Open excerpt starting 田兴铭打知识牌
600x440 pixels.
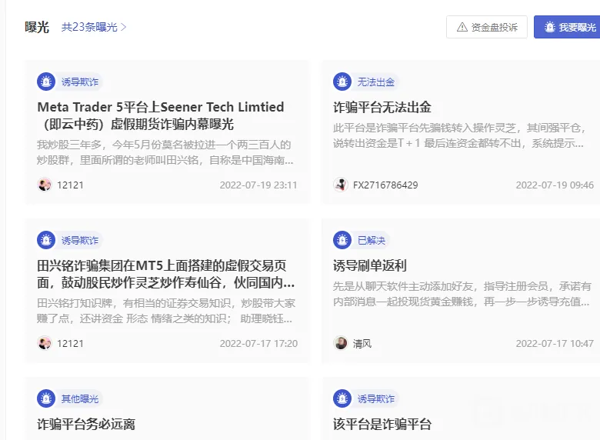click(166, 311)
